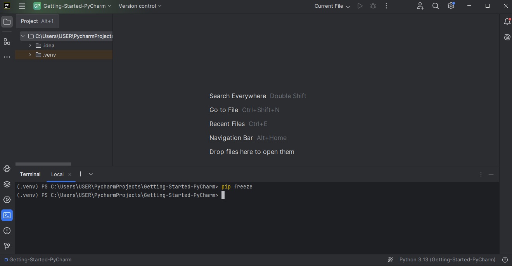The height and width of the screenshot is (266, 512).
Task: Open the Getting-Started-PyCharm project dropdown
Action: [73, 6]
